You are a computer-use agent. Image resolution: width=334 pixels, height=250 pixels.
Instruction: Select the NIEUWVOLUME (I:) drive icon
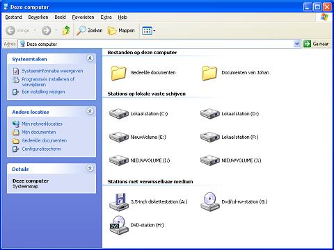coord(119,160)
